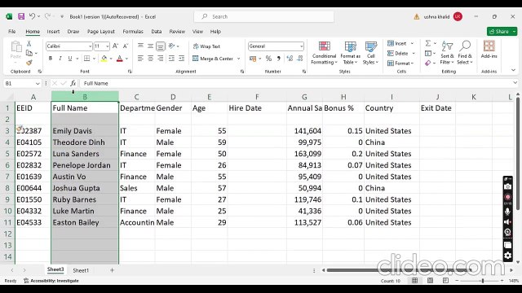
Task: Apply cell borders with the Borders icon
Action: click(x=87, y=59)
